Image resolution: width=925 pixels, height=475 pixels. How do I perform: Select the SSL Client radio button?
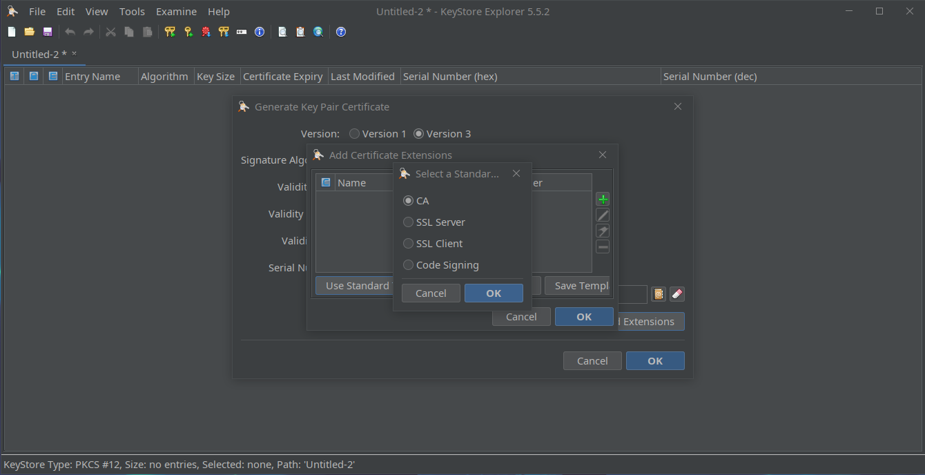pyautogui.click(x=409, y=244)
